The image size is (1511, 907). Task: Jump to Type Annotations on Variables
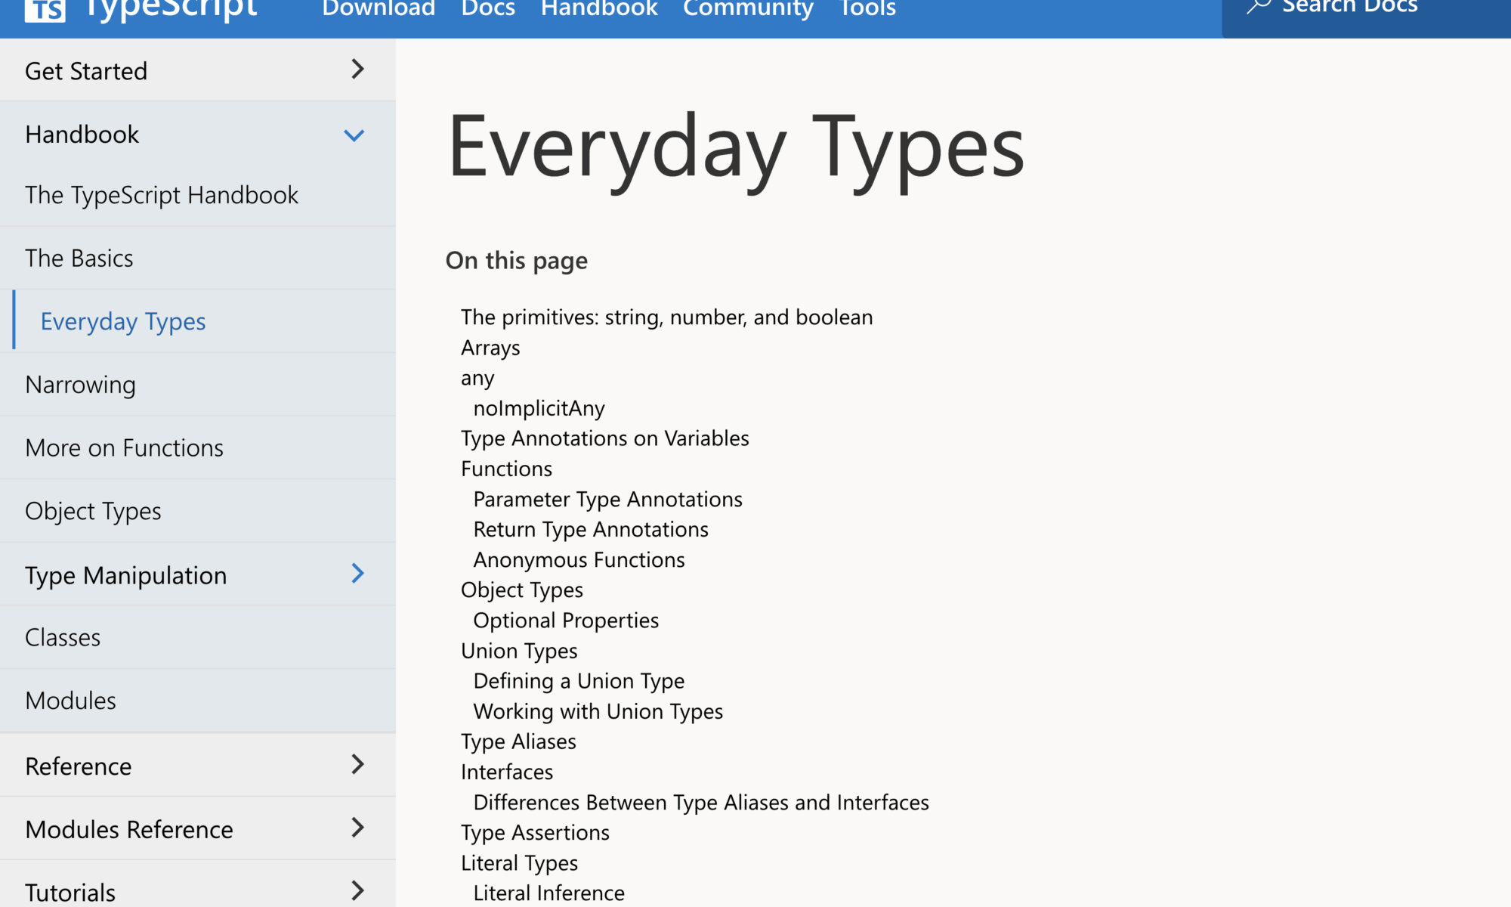point(604,438)
